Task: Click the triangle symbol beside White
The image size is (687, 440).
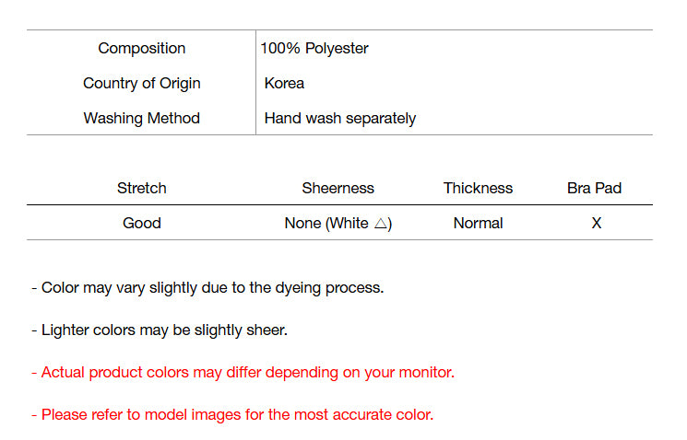Action: pos(380,224)
